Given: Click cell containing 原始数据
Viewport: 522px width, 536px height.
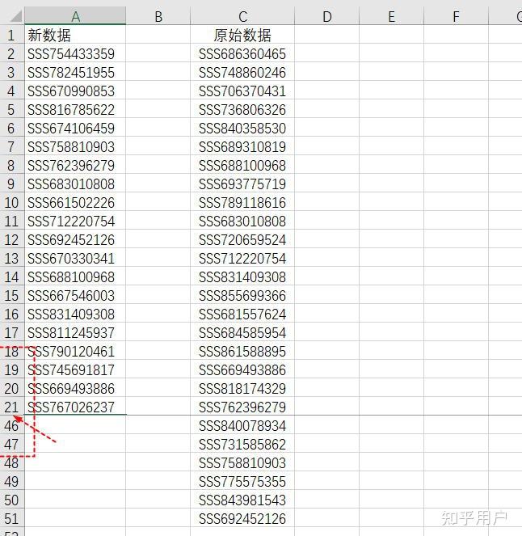Looking at the screenshot, I should pos(242,36).
